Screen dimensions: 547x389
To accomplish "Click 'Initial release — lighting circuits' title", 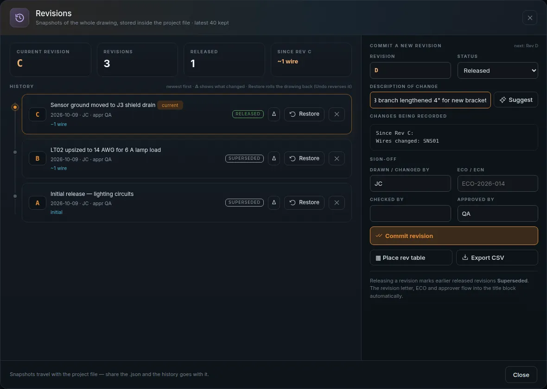I will [x=92, y=194].
